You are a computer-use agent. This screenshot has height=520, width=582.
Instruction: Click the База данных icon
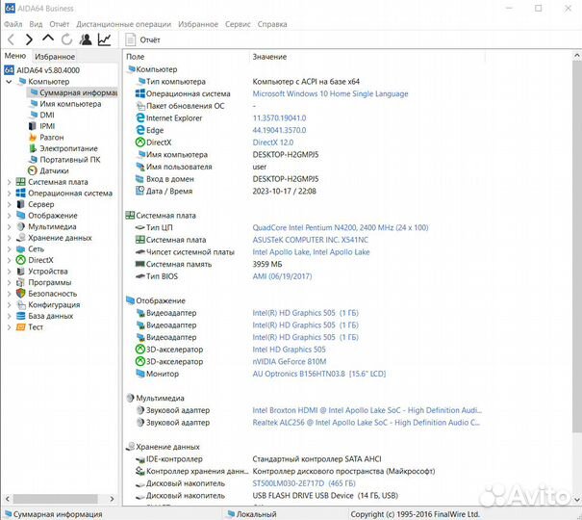pos(21,316)
